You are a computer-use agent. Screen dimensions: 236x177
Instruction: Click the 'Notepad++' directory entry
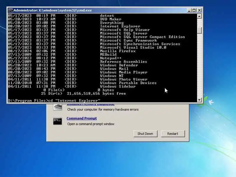pos(111,58)
